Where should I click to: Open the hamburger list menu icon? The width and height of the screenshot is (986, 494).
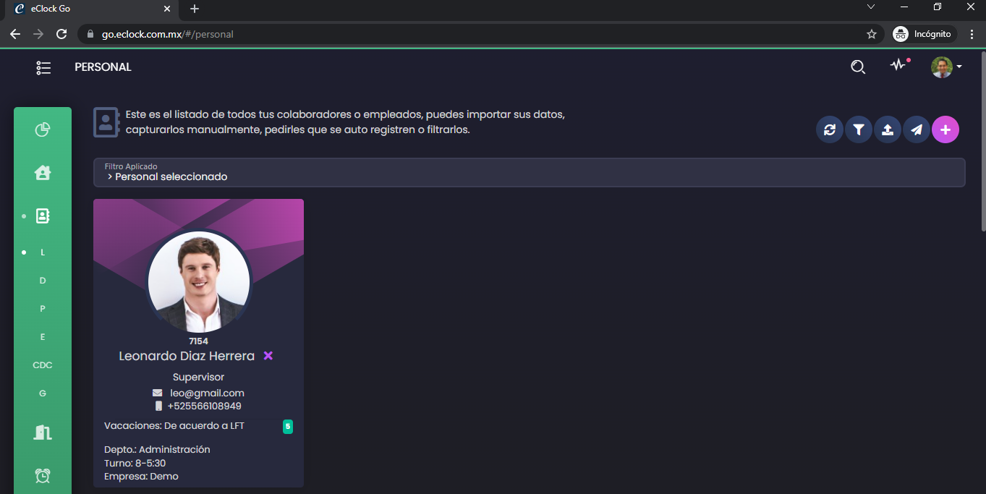point(43,67)
